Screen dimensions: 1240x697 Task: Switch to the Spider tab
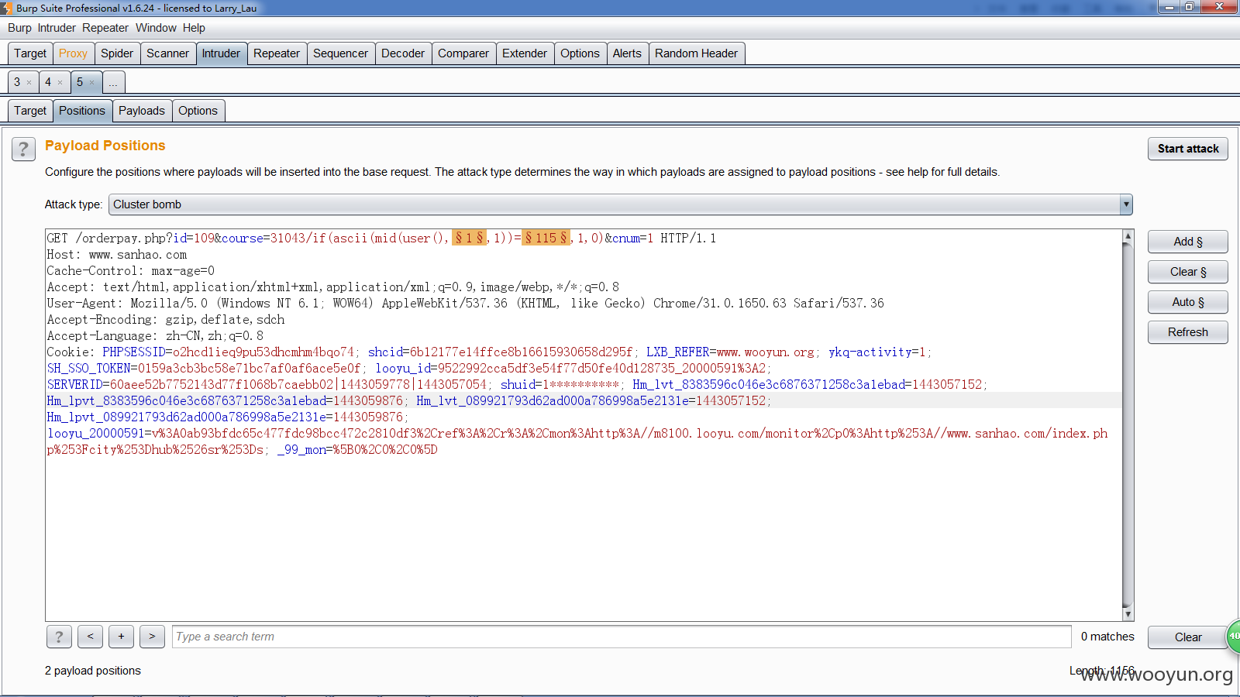tap(117, 53)
